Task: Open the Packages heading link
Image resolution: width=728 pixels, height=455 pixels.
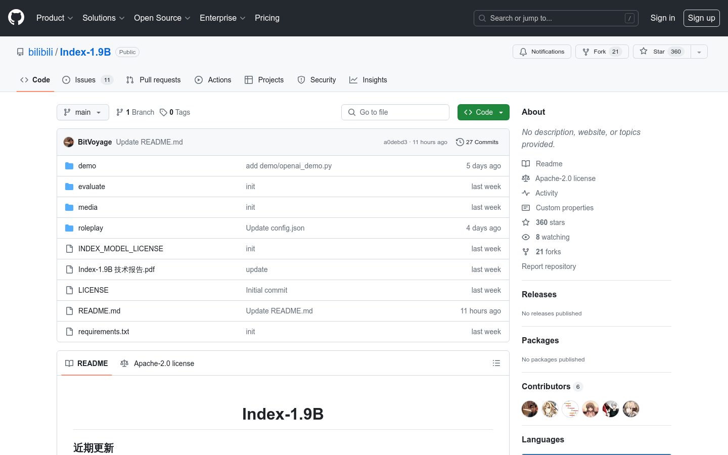Action: (x=540, y=341)
